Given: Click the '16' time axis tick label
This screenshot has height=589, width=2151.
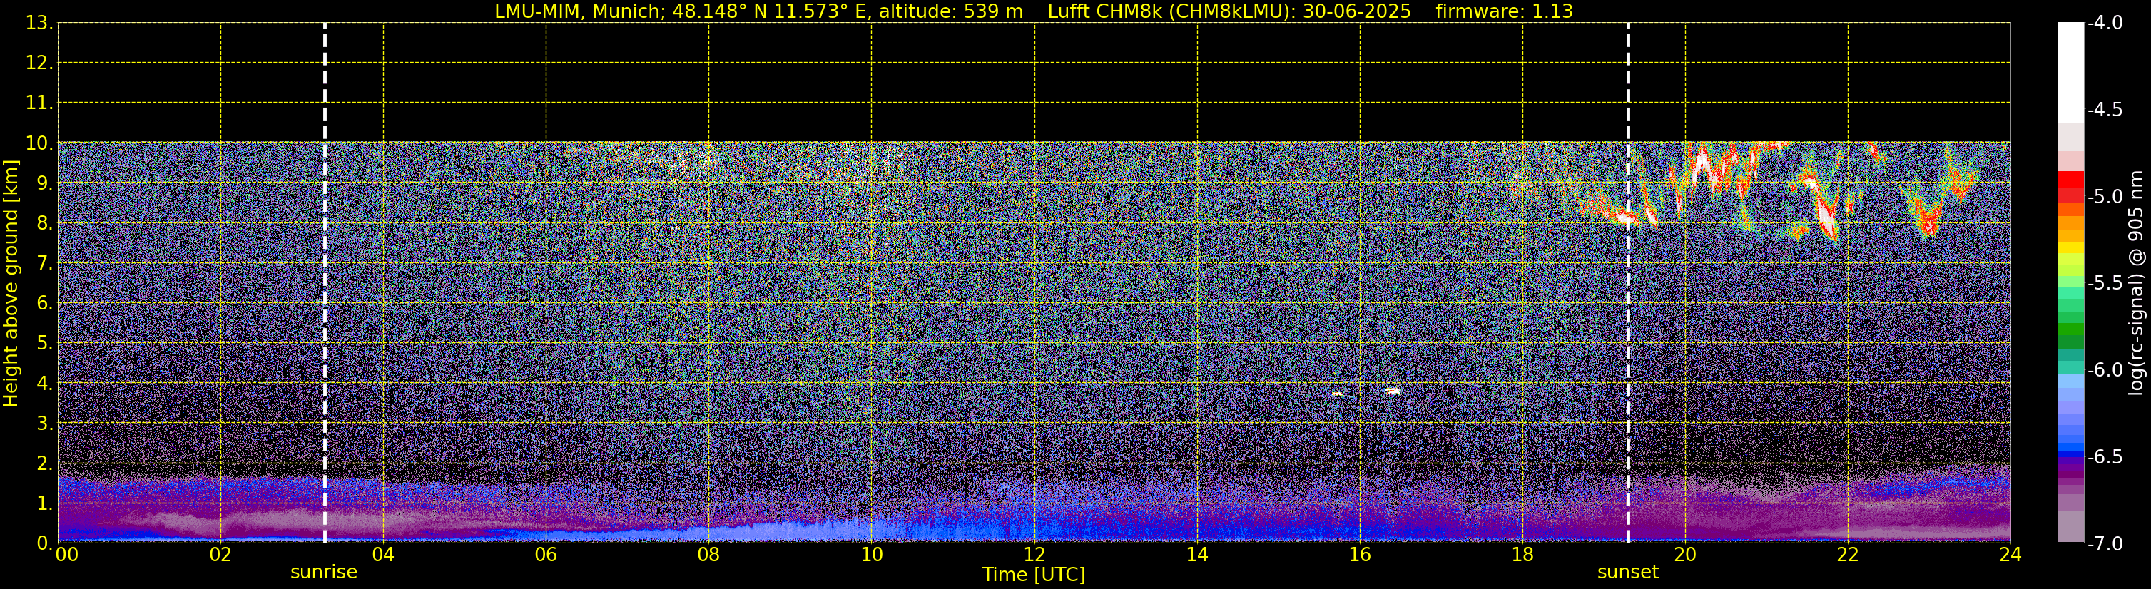Looking at the screenshot, I should pyautogui.click(x=1361, y=555).
